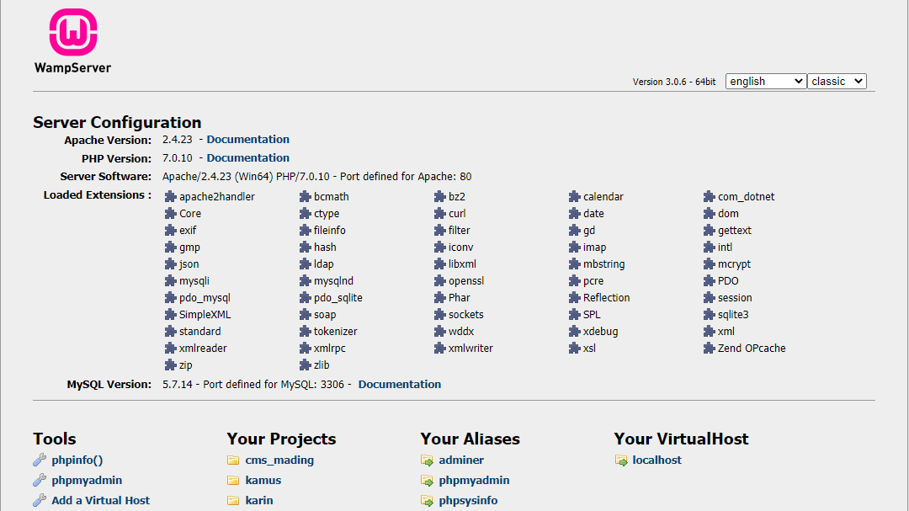Click the bcmath extension puzzle icon
The width and height of the screenshot is (909, 511).
[305, 197]
